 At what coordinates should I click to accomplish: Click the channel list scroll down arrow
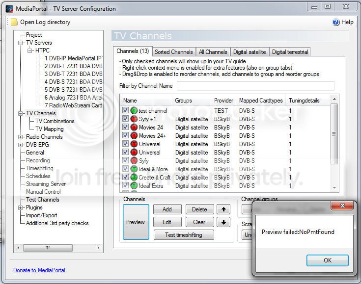334,188
